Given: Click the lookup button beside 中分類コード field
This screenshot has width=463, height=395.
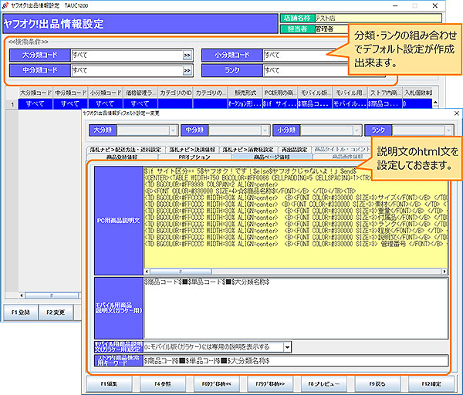Looking at the screenshot, I should pos(187,70).
